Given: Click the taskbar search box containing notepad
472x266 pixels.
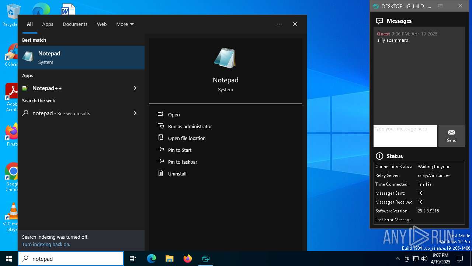Looking at the screenshot, I should point(71,259).
